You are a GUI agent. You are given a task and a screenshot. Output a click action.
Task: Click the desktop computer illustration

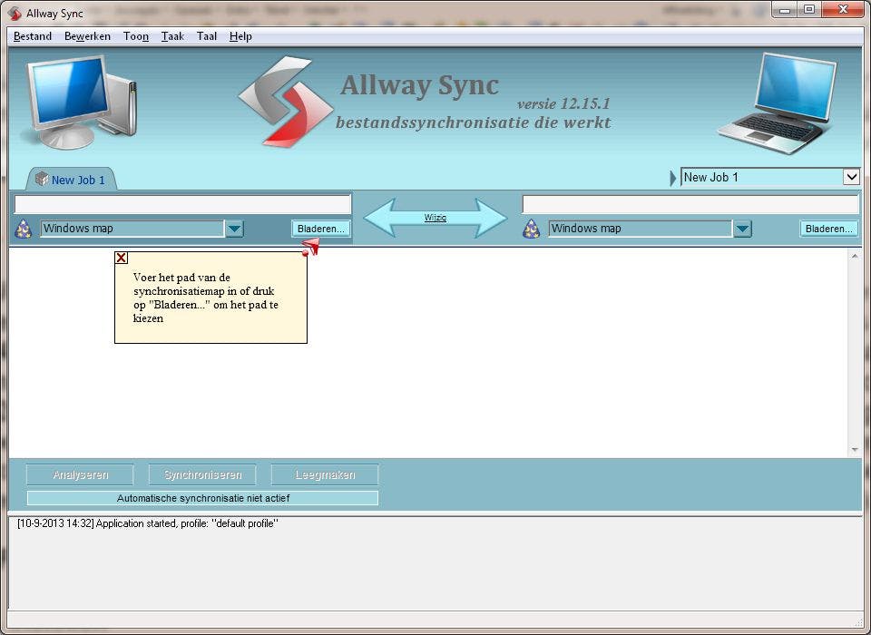[77, 100]
